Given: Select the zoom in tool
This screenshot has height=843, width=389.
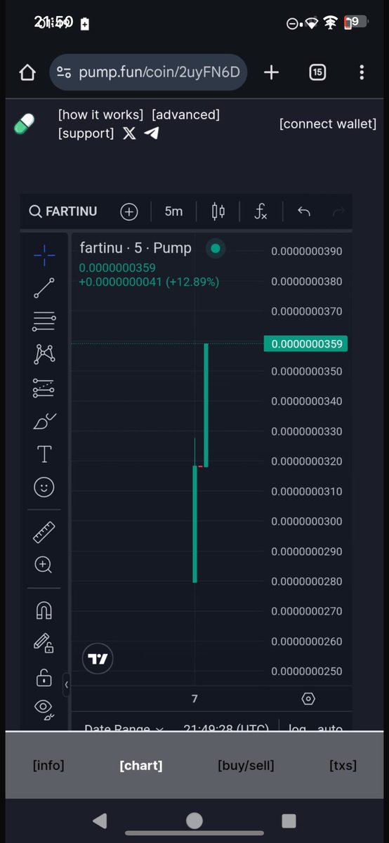Looking at the screenshot, I should point(44,565).
